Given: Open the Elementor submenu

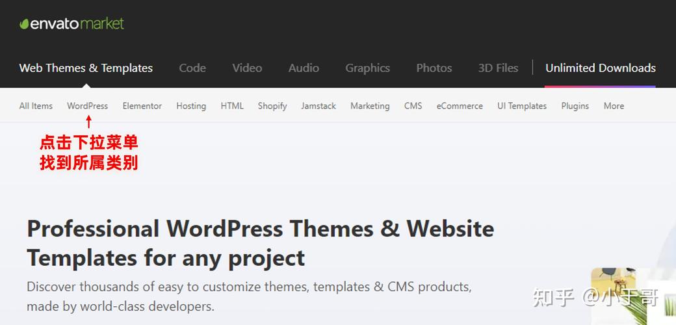Looking at the screenshot, I should click(142, 106).
